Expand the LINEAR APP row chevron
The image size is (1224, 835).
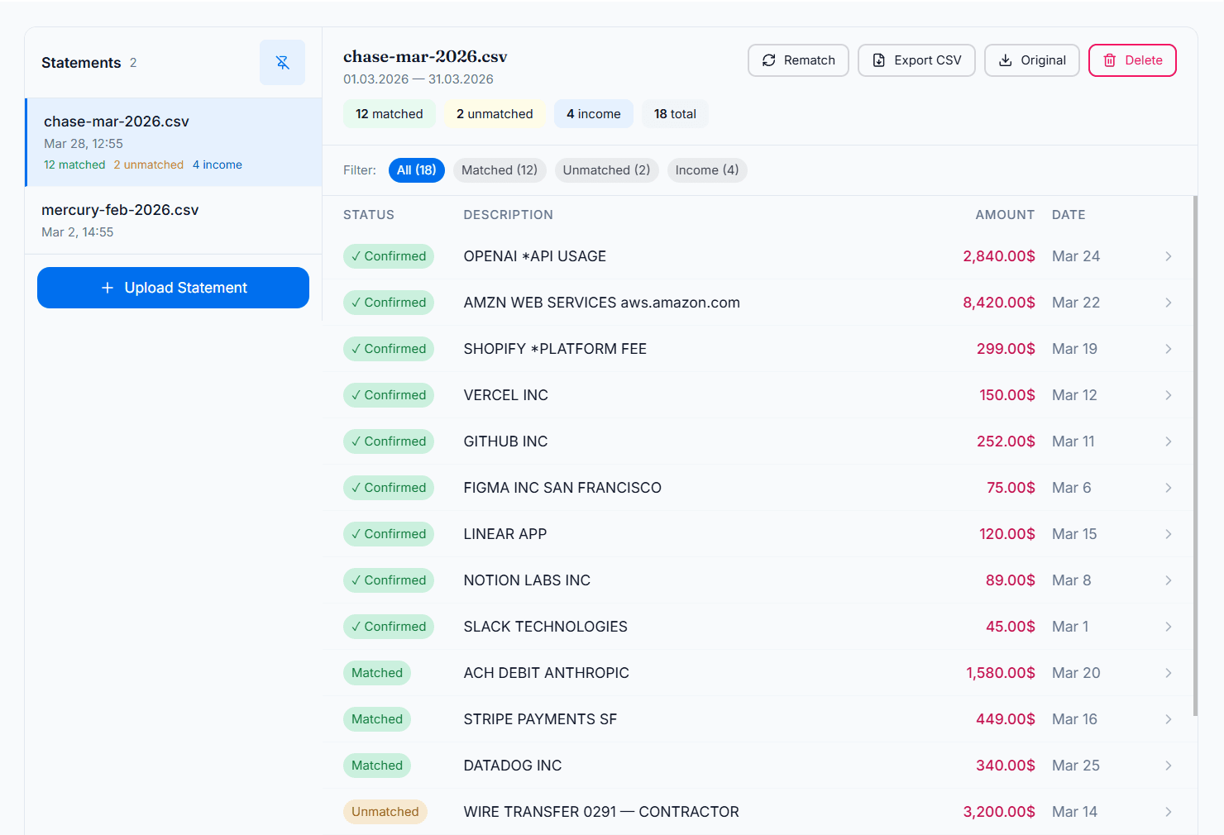tap(1168, 534)
